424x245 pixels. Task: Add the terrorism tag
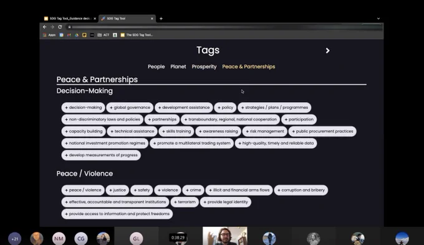[x=185, y=202]
